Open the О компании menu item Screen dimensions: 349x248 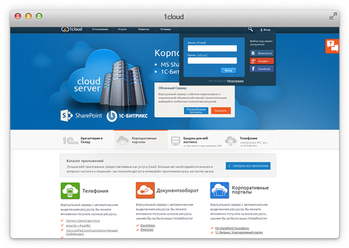point(100,30)
